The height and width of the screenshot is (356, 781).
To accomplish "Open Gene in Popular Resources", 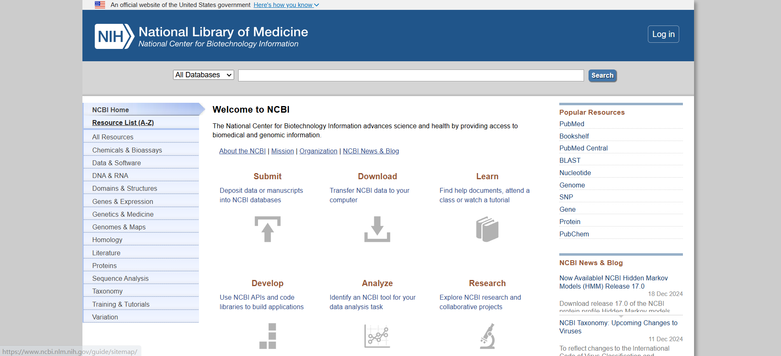I will coord(568,209).
